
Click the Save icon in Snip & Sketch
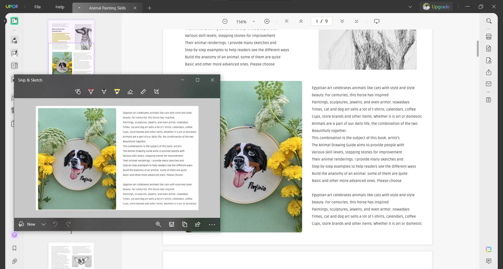[172, 224]
